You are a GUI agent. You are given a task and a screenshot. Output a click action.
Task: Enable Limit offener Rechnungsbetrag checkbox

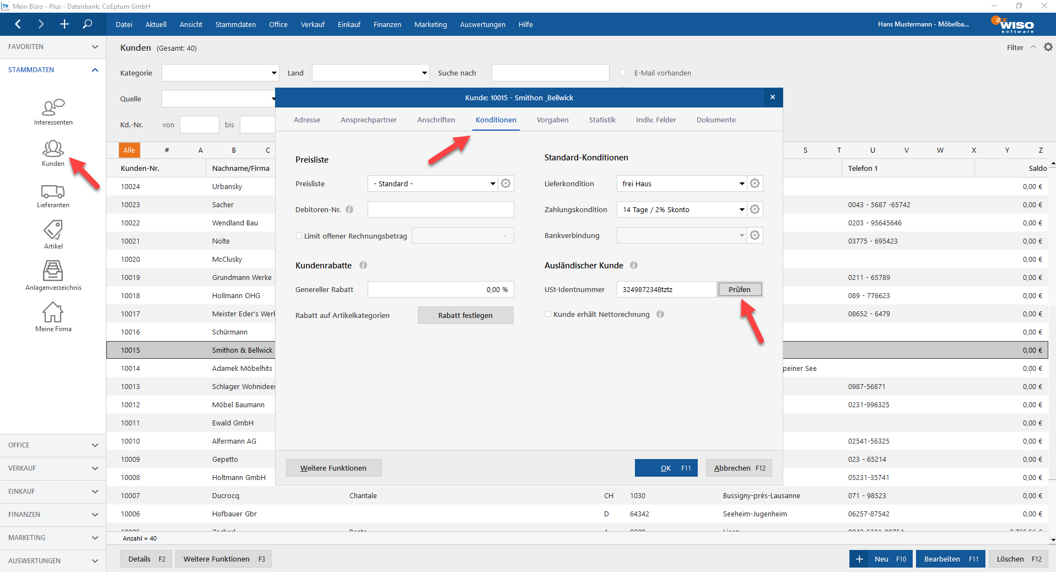[x=299, y=236]
